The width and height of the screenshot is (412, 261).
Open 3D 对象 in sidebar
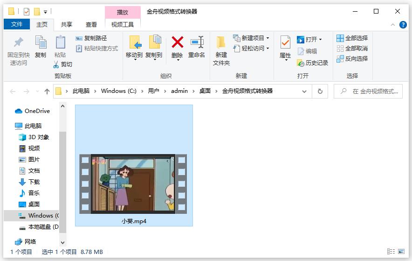pos(34,137)
